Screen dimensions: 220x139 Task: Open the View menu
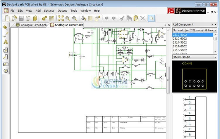coord(29,11)
